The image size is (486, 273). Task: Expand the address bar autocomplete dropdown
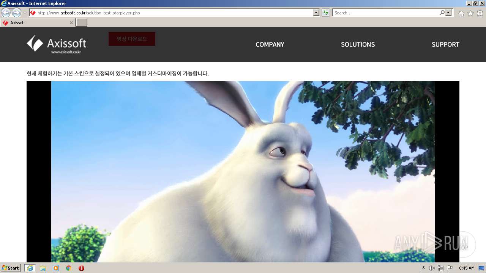click(316, 13)
